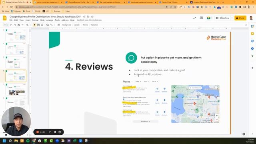
Task: Open the Windows Start menu
Action: 4,141
